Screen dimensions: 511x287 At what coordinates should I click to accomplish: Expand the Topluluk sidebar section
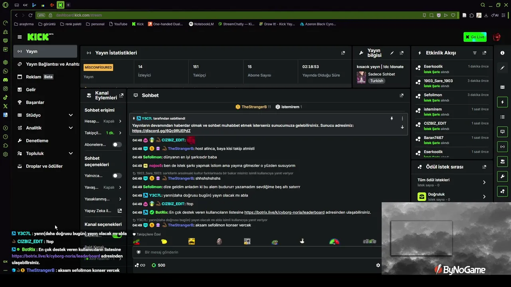coord(71,153)
